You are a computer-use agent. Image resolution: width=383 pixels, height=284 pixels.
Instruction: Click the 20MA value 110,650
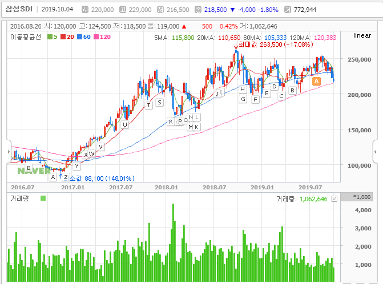pyautogui.click(x=229, y=38)
